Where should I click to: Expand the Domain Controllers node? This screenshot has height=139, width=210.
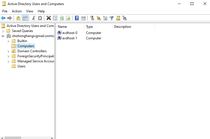(x=8, y=51)
